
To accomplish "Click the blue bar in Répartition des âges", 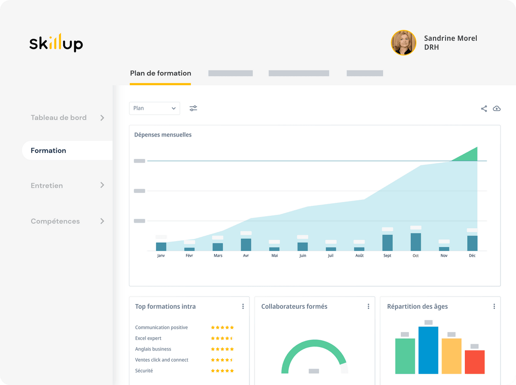I will pyautogui.click(x=428, y=350).
